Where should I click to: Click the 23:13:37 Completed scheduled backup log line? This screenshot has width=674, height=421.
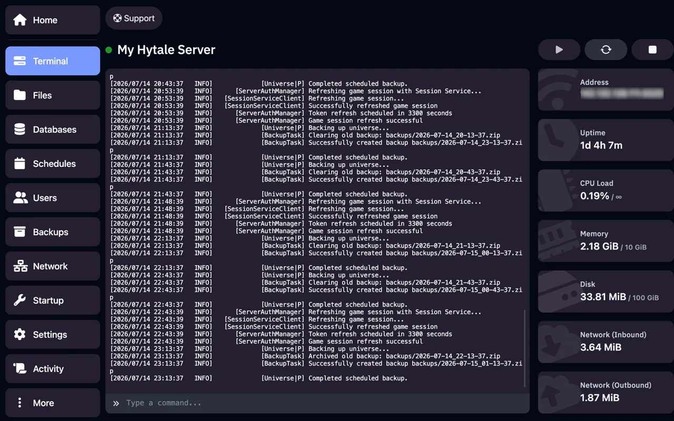(259, 378)
